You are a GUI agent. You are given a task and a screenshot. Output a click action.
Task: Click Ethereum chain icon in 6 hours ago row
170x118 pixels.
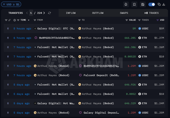pyautogui.click(x=8, y=38)
